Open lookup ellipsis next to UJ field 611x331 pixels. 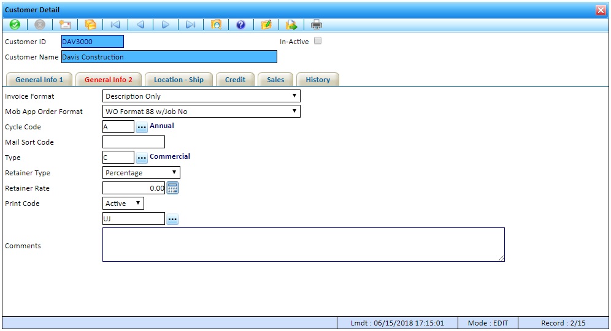pyautogui.click(x=172, y=219)
